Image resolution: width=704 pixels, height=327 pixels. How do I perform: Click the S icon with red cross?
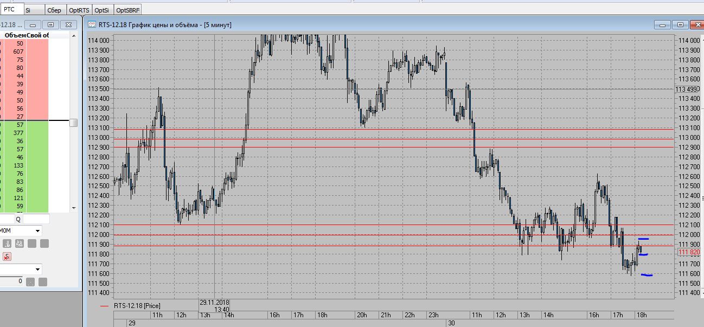tap(7, 257)
